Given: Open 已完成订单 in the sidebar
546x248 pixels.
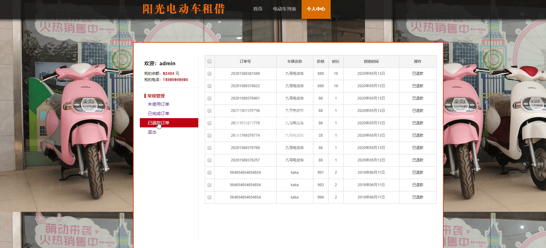Looking at the screenshot, I should (x=158, y=113).
